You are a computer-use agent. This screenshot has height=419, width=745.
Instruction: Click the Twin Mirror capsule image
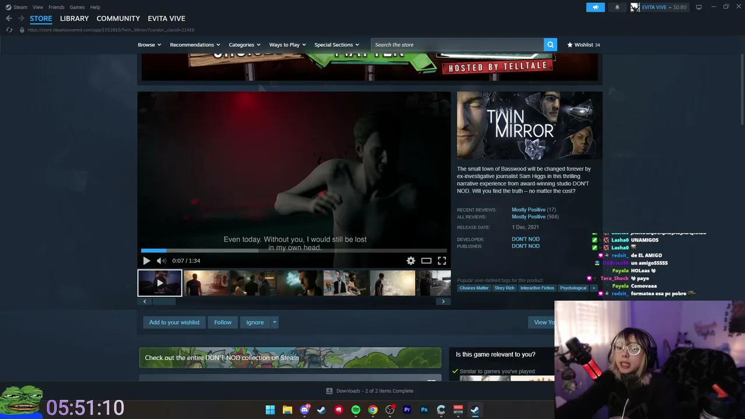point(530,125)
